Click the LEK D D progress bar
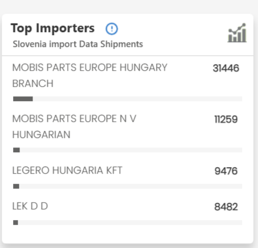 click(128, 222)
